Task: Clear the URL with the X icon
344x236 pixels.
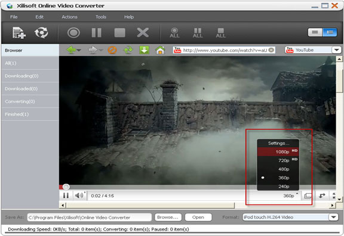Action: pyautogui.click(x=271, y=50)
